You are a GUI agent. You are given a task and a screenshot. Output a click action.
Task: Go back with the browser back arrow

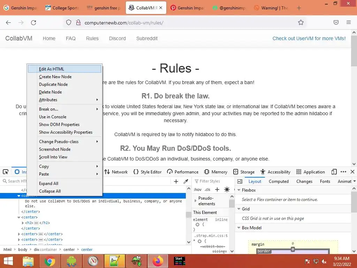(x=8, y=23)
